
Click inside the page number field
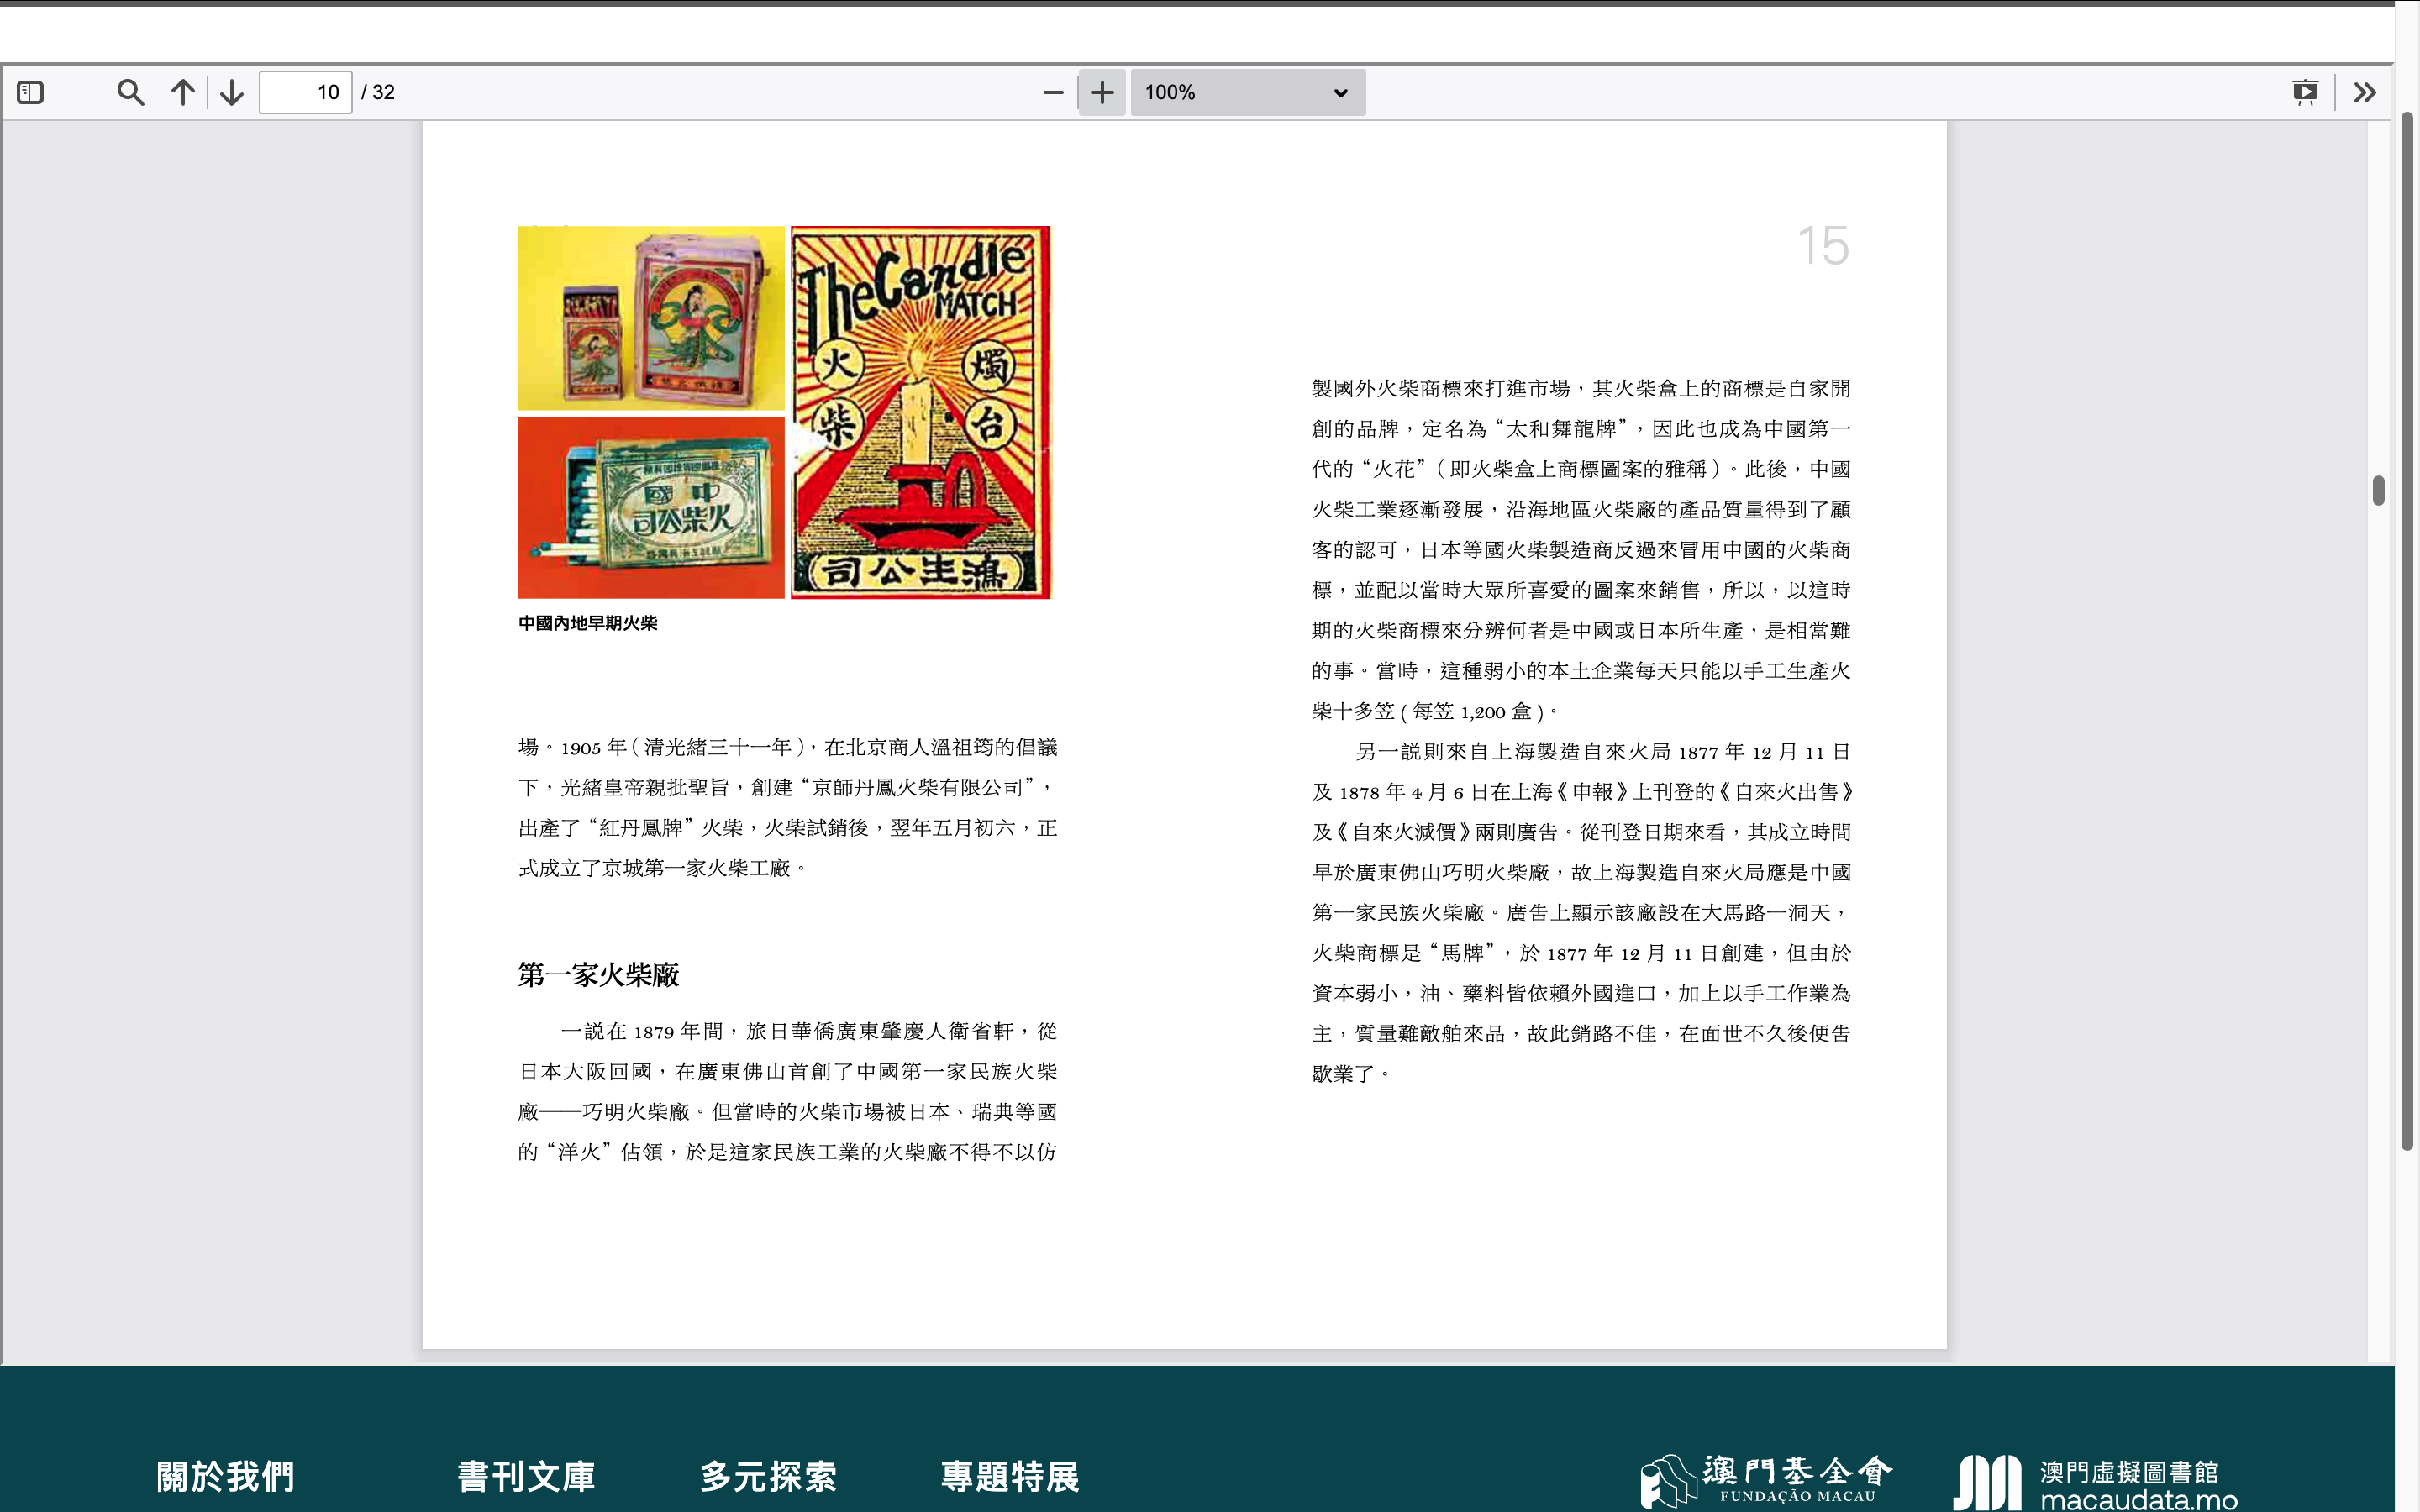tap(306, 91)
